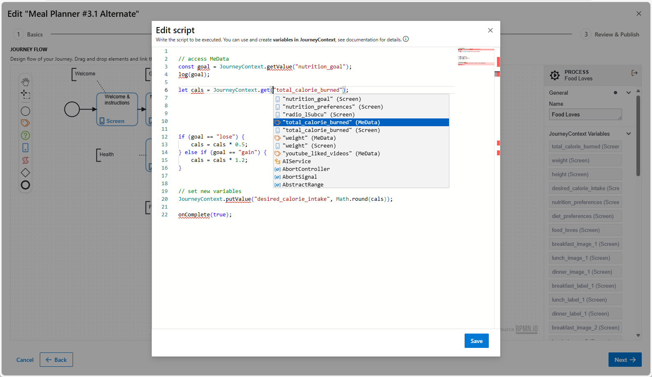This screenshot has height=377, width=652.
Task: Click the nutrition_preferences variable chip
Action: click(x=586, y=202)
